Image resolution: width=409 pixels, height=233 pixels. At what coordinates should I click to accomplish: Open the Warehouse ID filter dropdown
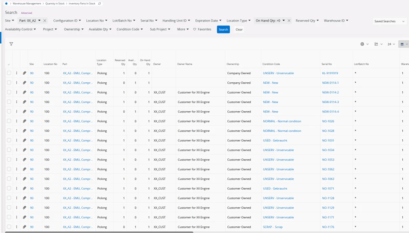tap(336, 21)
